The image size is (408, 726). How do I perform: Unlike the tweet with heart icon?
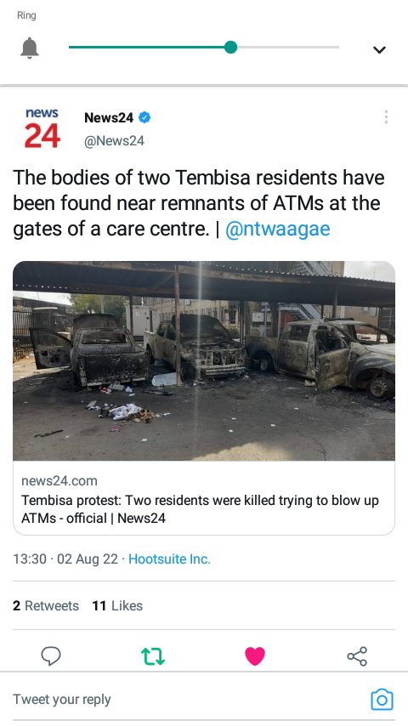pyautogui.click(x=255, y=656)
